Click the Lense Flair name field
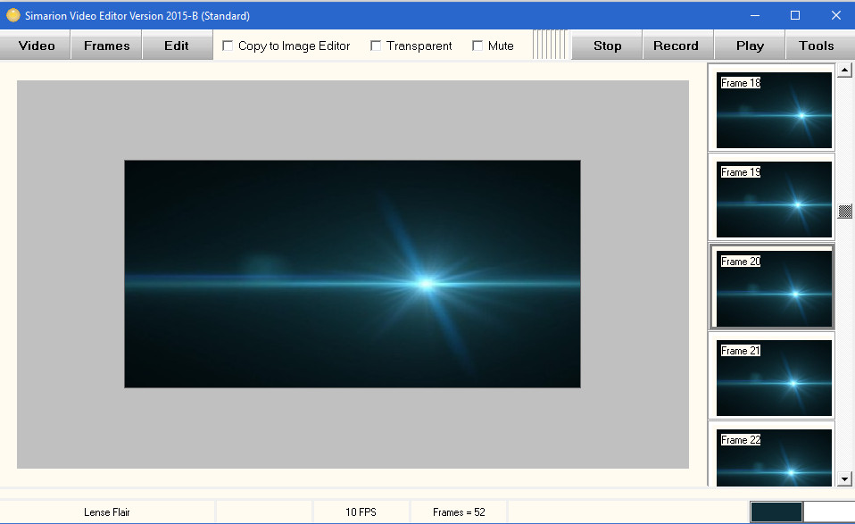This screenshot has height=524, width=855. click(107, 512)
